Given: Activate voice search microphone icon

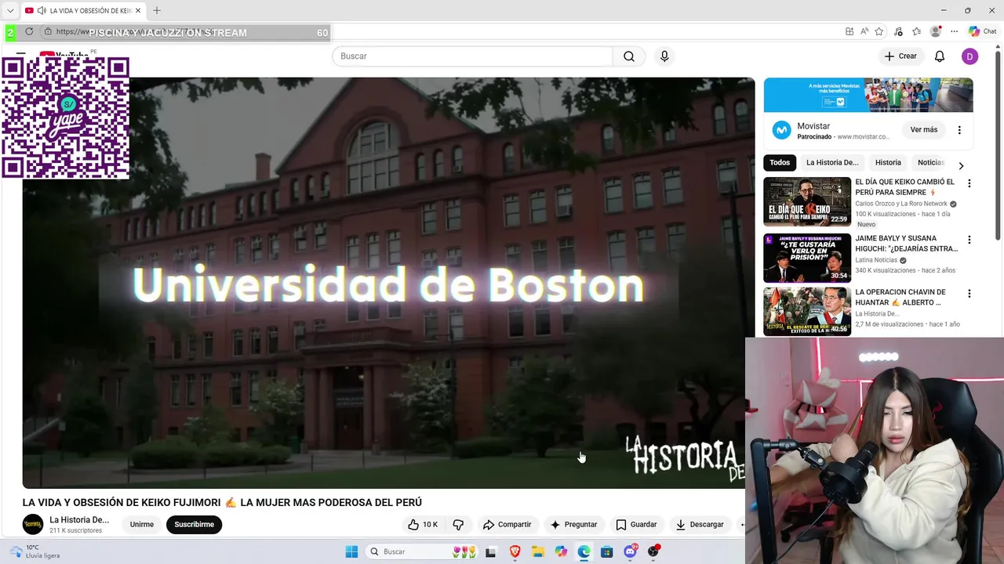Looking at the screenshot, I should 664,56.
